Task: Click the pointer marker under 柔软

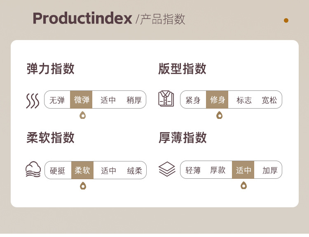Action: 83,185
